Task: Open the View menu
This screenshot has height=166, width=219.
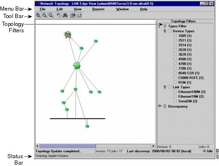Action: pos(77,9)
